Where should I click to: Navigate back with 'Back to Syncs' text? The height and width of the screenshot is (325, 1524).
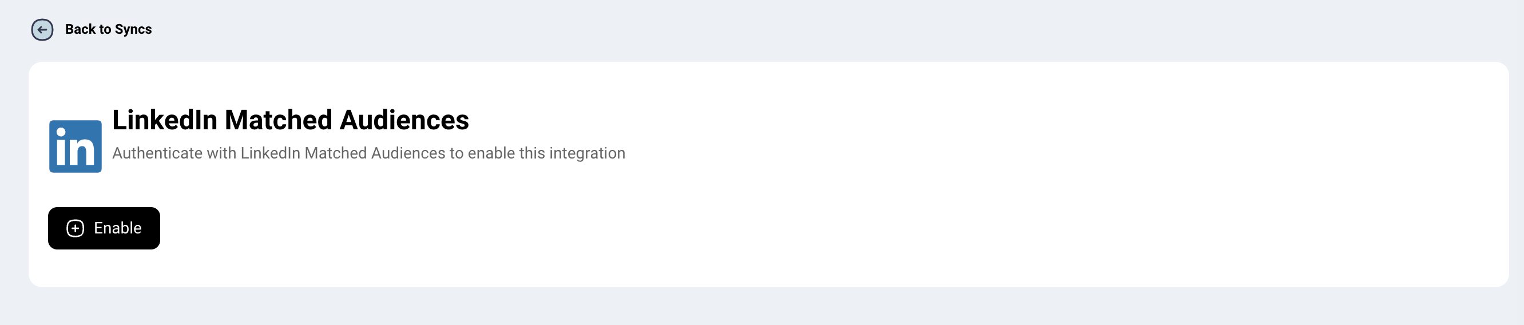click(x=108, y=29)
